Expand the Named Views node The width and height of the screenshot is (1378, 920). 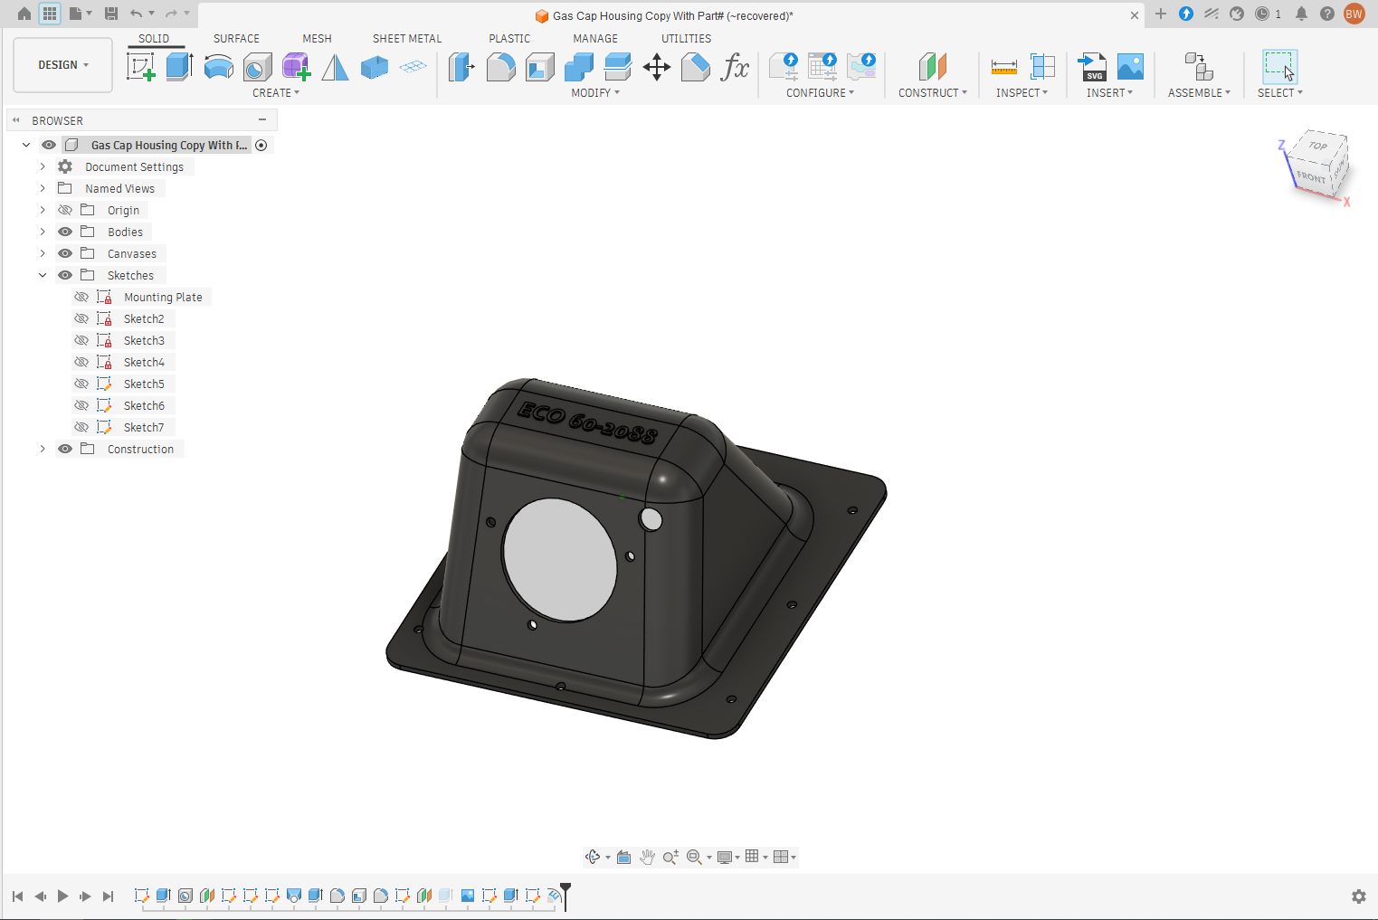(43, 188)
